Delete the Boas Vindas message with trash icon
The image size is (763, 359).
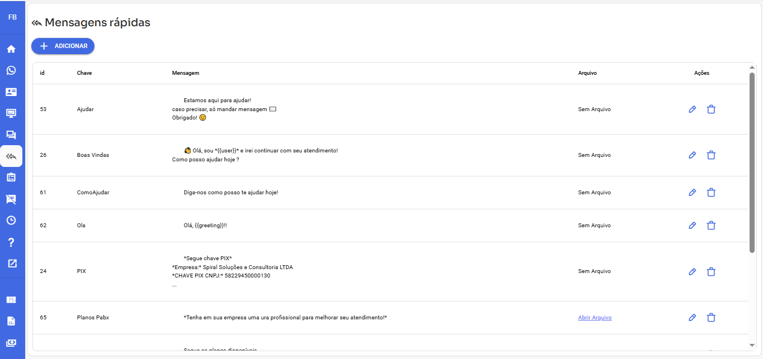(x=711, y=155)
